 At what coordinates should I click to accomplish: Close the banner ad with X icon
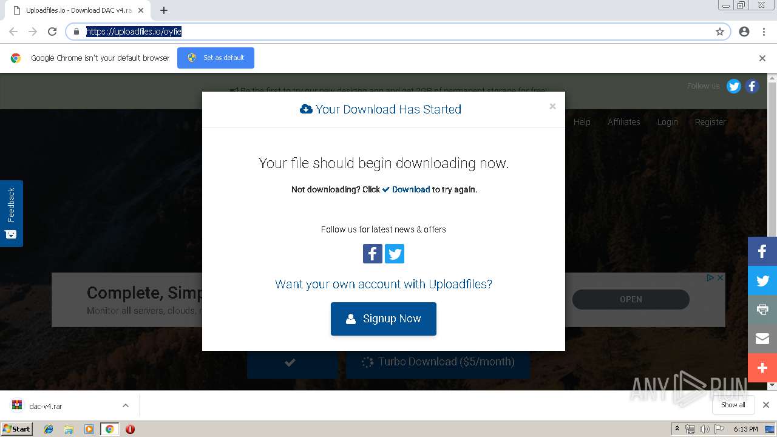pyautogui.click(x=721, y=277)
